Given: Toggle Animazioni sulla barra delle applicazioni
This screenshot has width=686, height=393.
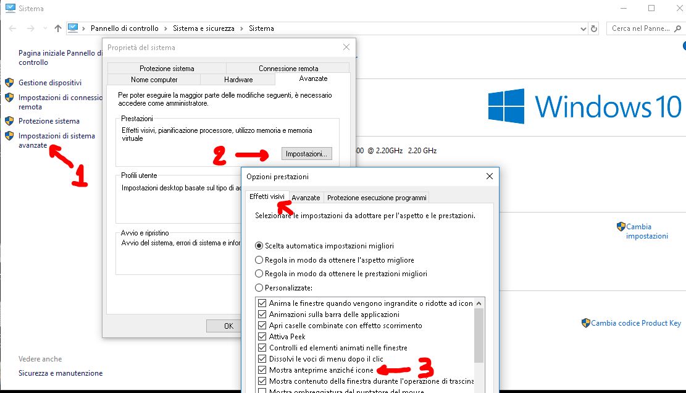Looking at the screenshot, I should click(x=262, y=315).
